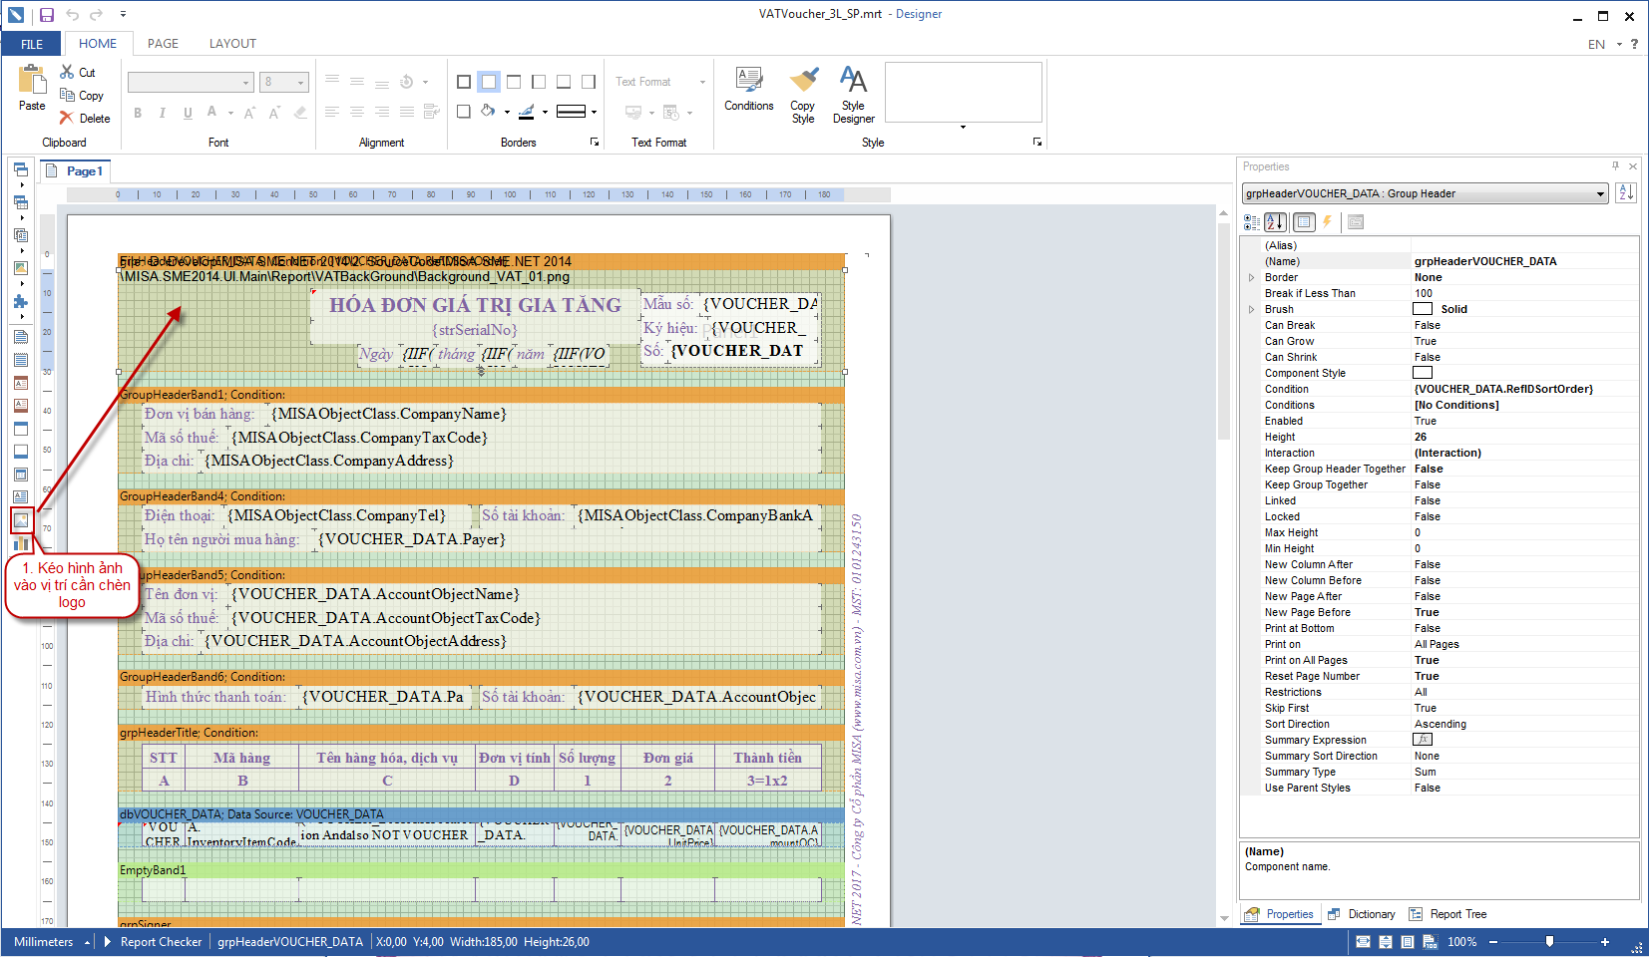Screen dimensions: 1649x957
Task: Click the zoom in plus button
Action: (x=1605, y=941)
